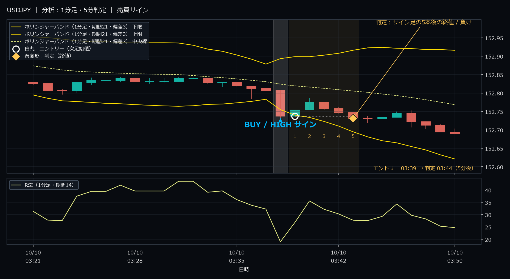This screenshot has height=279, width=510.
Task: Click the 分析：1分足・5分判定 title text
Action: point(74,10)
